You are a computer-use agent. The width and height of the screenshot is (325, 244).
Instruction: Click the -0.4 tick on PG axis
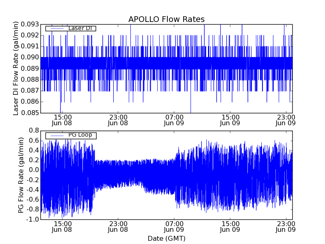click(x=32, y=190)
